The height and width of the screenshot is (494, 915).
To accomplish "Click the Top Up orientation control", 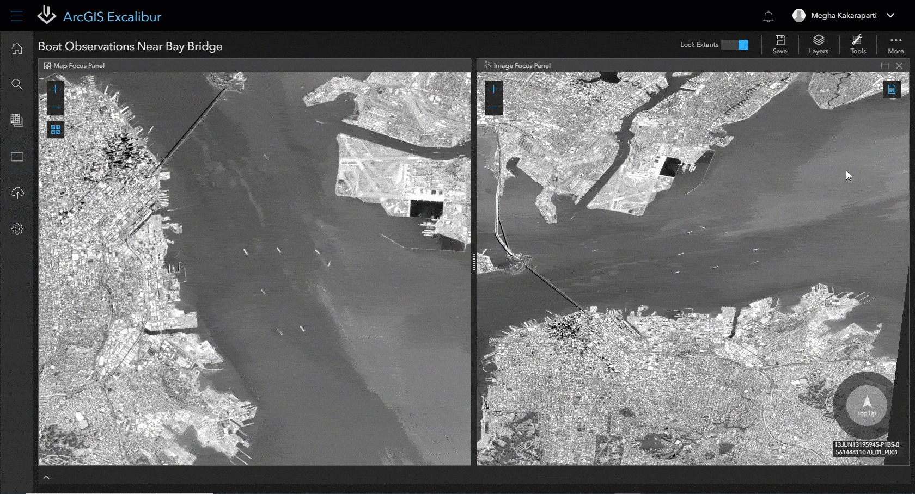I will pos(867,405).
